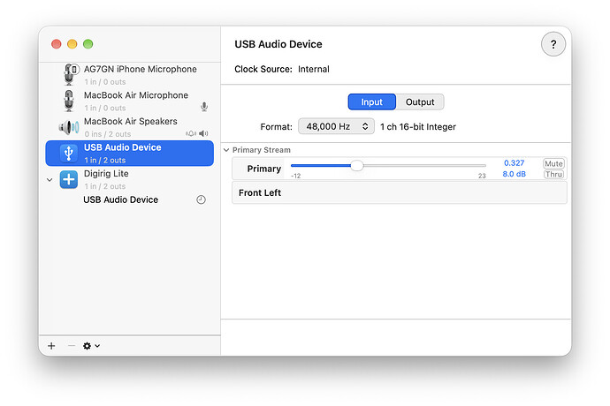The height and width of the screenshot is (406, 610).
Task: Select MacBook Air Speakers in device list
Action: 129,127
